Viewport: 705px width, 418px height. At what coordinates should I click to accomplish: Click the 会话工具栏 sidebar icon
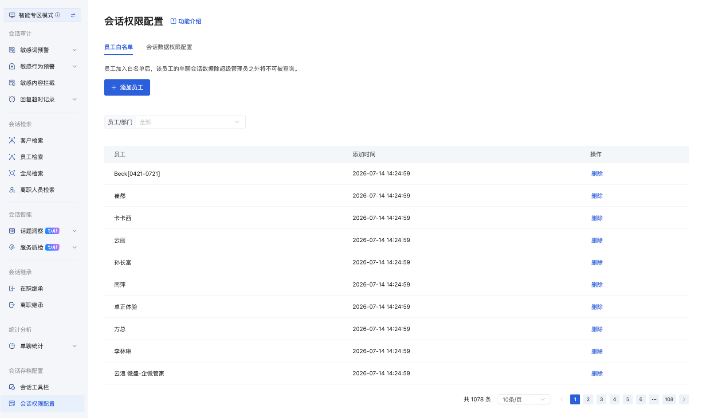coord(12,387)
